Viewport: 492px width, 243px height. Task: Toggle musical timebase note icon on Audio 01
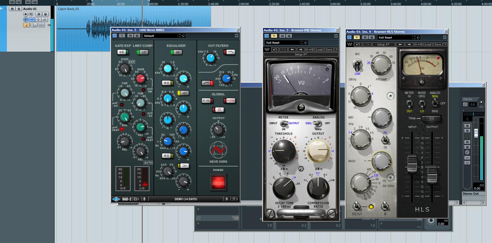(26, 25)
